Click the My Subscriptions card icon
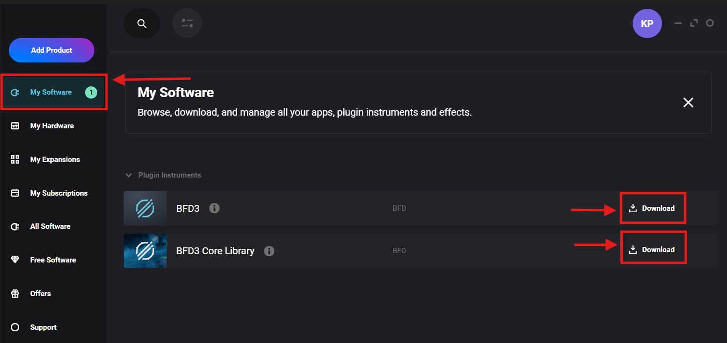727x343 pixels. point(15,193)
